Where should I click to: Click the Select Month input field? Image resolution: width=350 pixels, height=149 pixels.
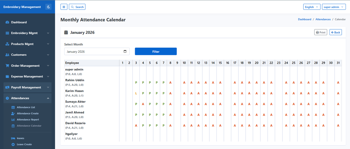[x=97, y=51]
